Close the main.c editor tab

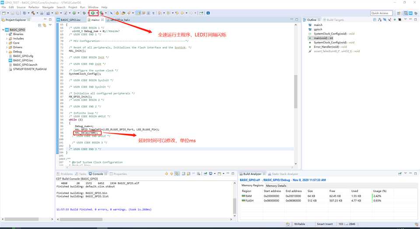[x=102, y=20]
